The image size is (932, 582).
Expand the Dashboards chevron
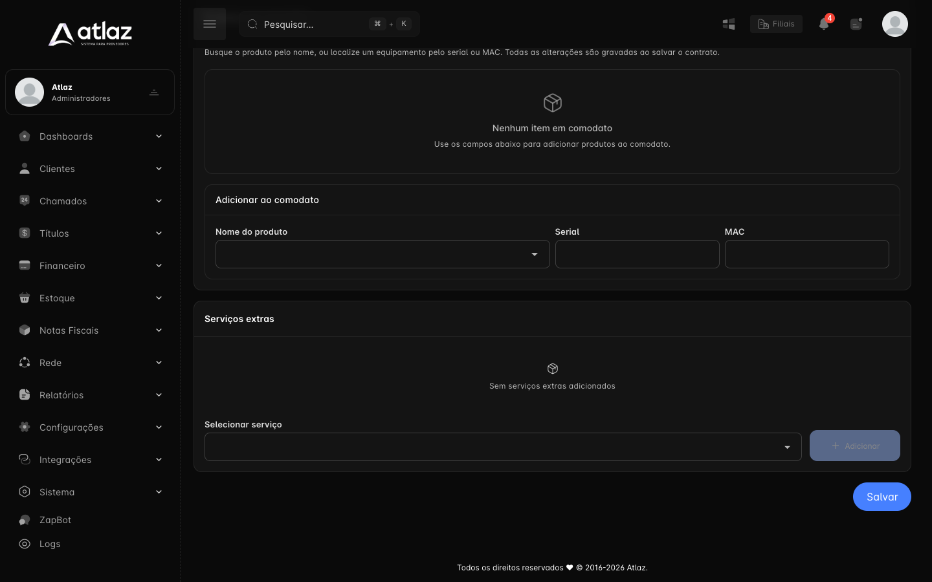pyautogui.click(x=159, y=136)
